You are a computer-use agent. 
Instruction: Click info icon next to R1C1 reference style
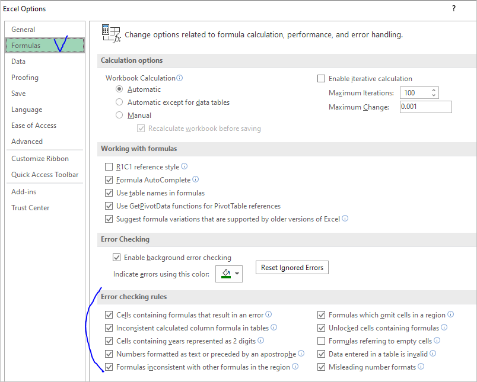pos(185,166)
